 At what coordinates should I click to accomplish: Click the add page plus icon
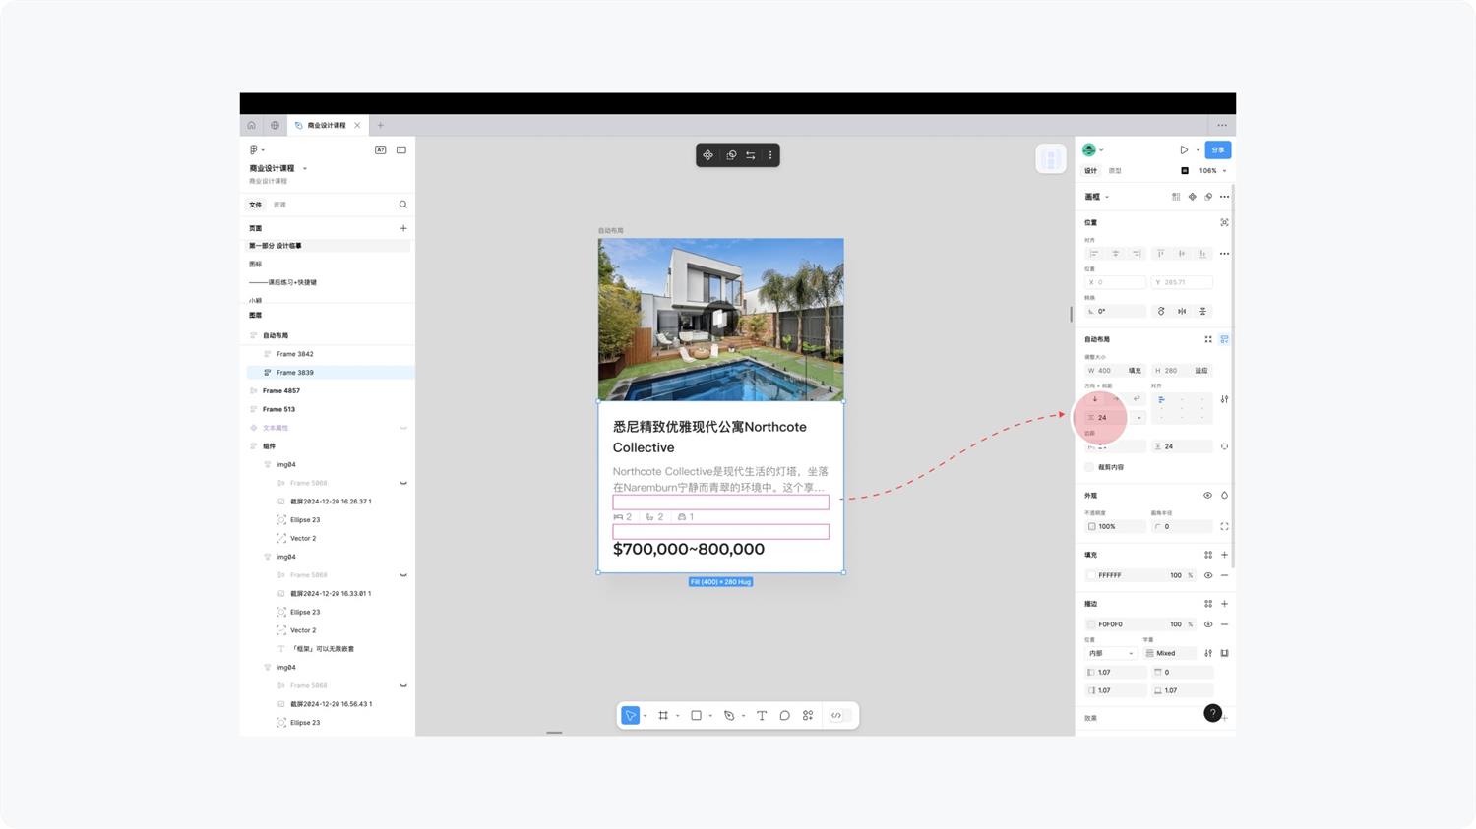coord(402,228)
